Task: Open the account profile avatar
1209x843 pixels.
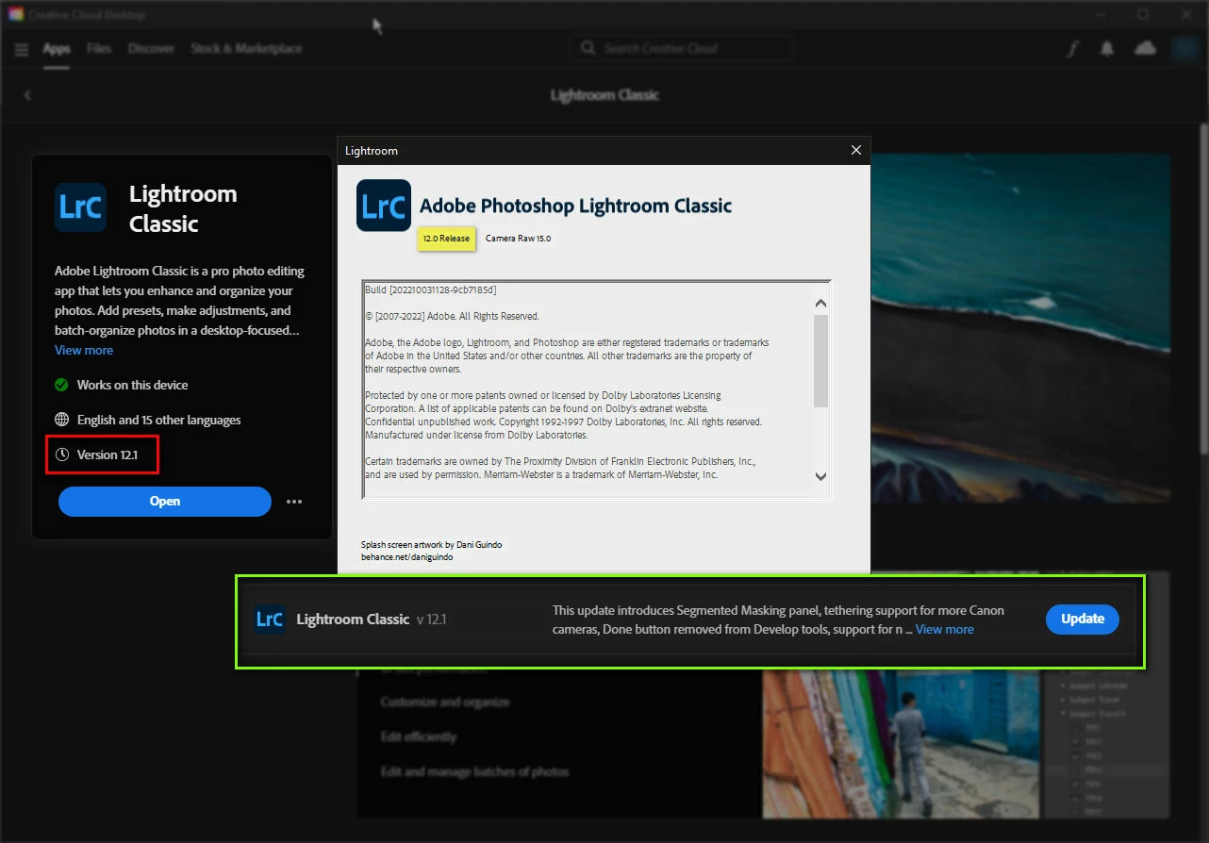Action: [x=1184, y=49]
